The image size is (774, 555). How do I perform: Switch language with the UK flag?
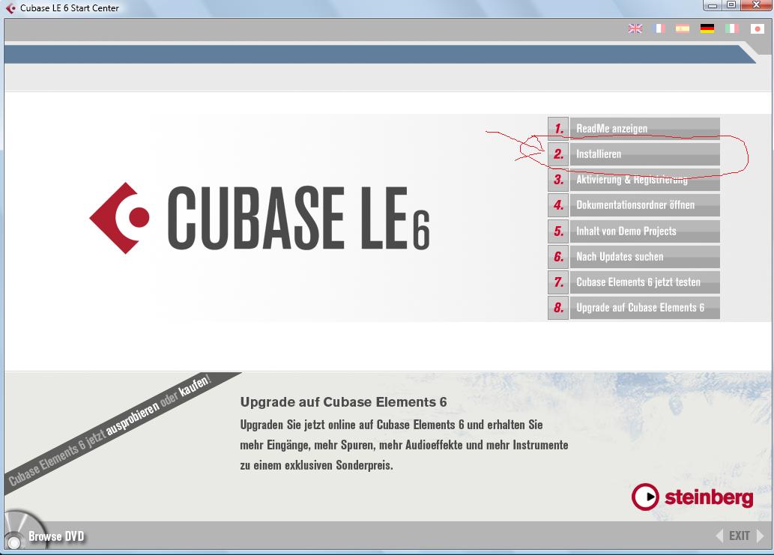point(635,28)
